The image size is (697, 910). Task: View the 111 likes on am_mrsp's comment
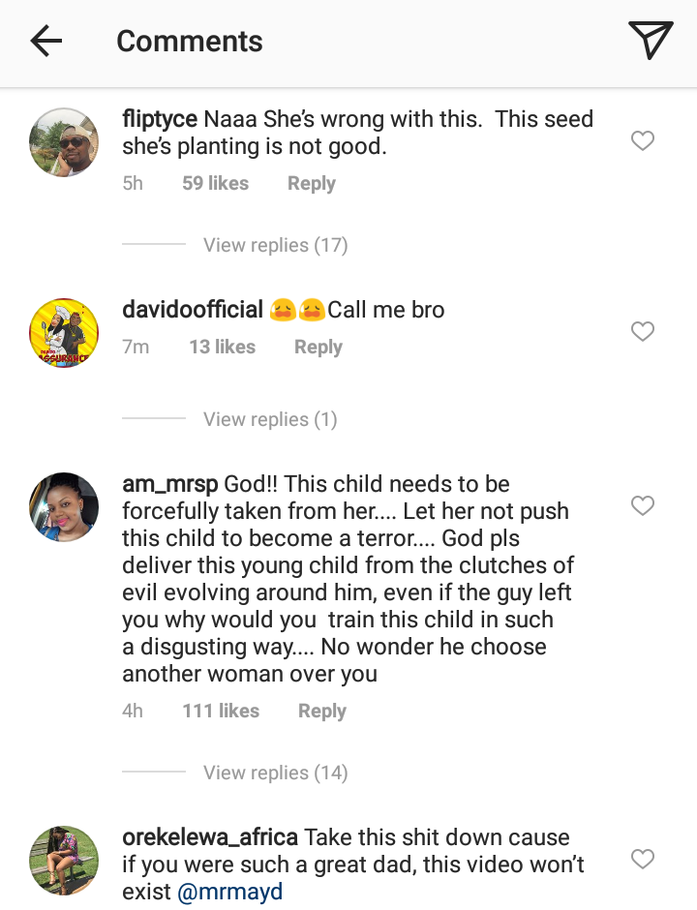click(221, 711)
